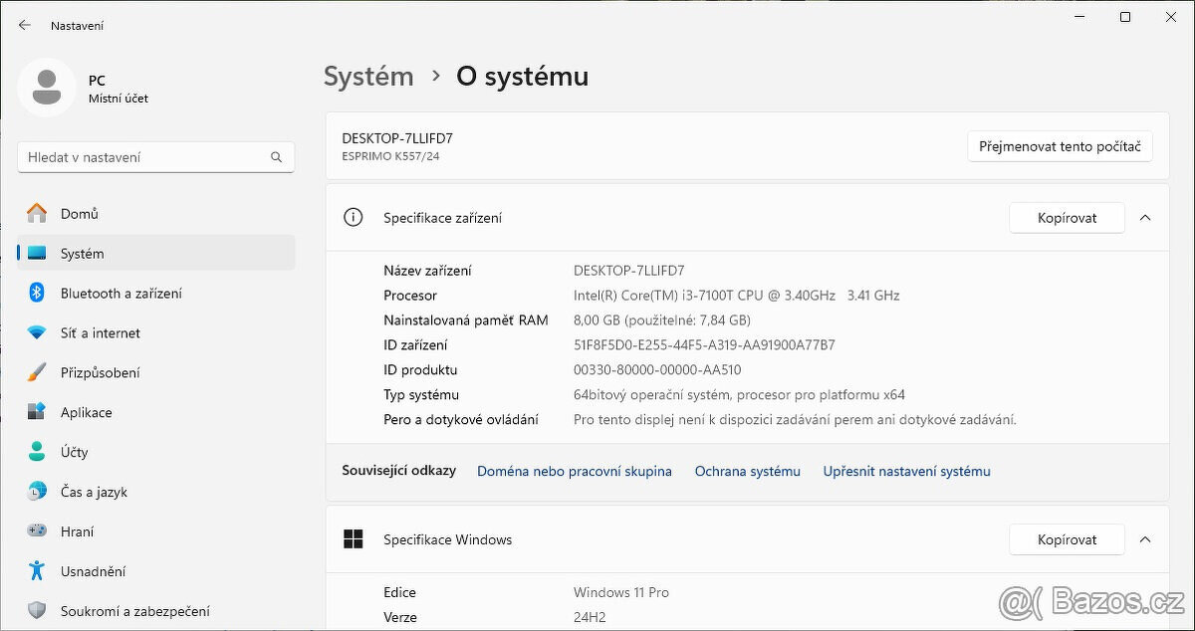Open Hraní gaming settings
The width and height of the screenshot is (1195, 631).
click(x=77, y=531)
